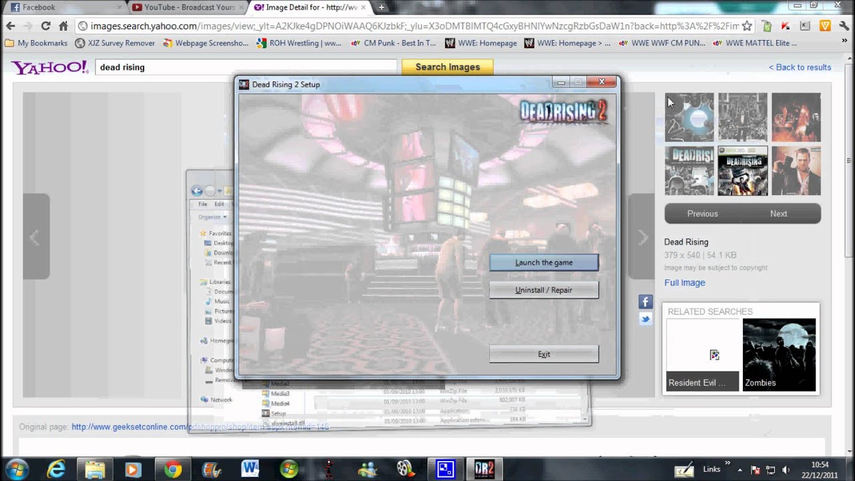Image resolution: width=855 pixels, height=481 pixels.
Task: Go to the Previous image
Action: pyautogui.click(x=703, y=214)
